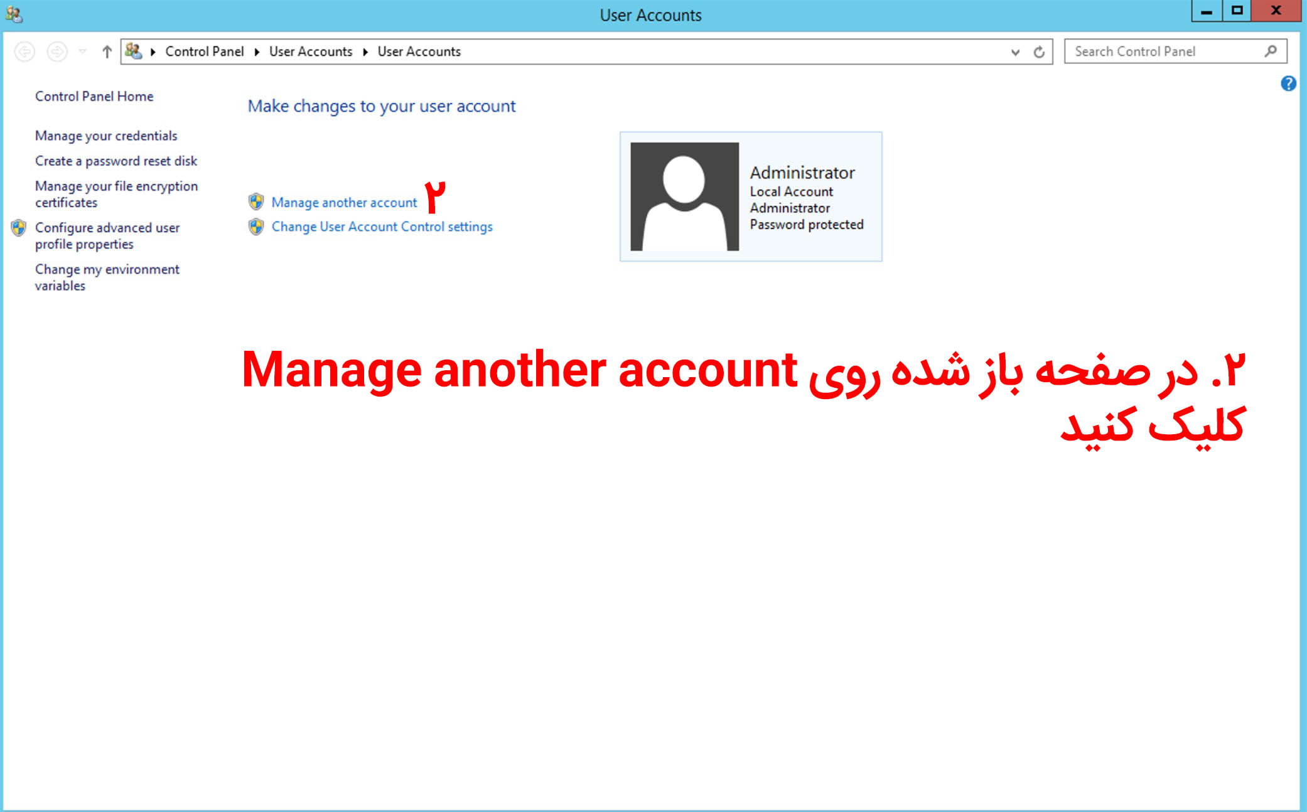Select first User Accounts breadcrumb item

pyautogui.click(x=311, y=51)
